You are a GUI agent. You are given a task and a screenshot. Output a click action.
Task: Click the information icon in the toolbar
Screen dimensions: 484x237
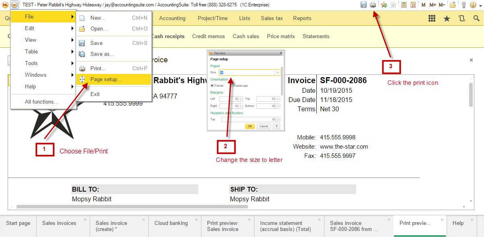[473, 4]
